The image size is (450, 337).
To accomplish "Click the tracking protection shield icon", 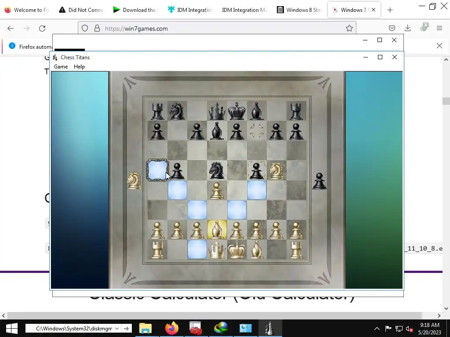I will point(85,29).
